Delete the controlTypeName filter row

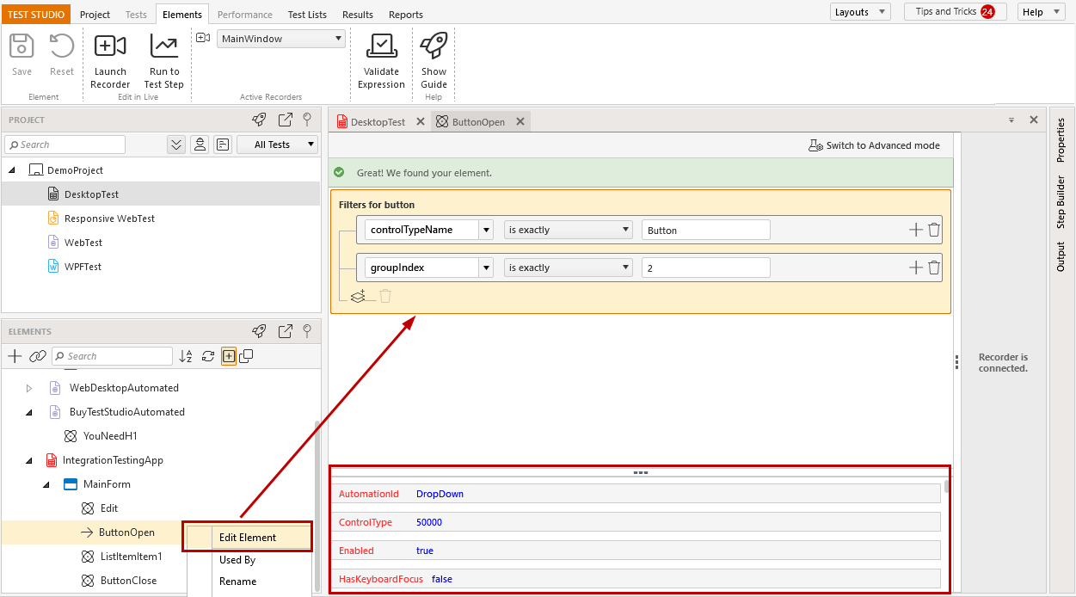[x=934, y=230]
